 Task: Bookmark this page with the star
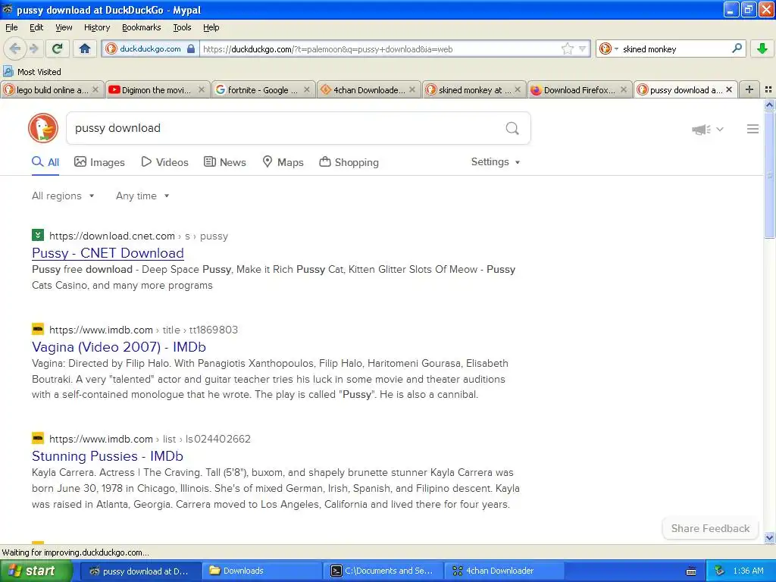point(567,48)
